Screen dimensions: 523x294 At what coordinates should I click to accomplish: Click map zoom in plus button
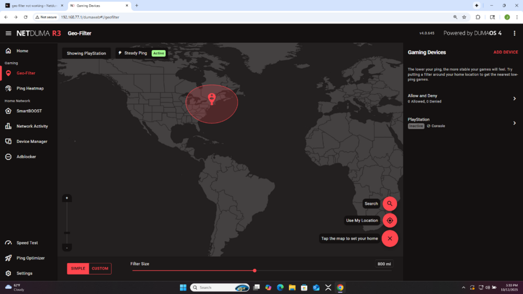[x=67, y=198]
